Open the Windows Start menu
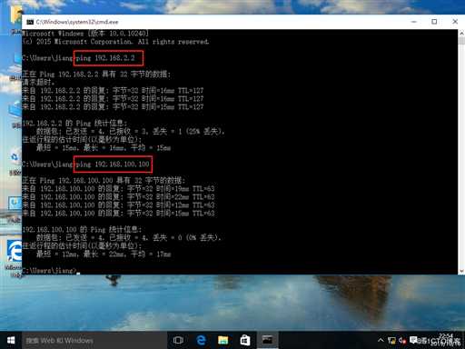Screen dimensions: 465x349 click(x=11, y=340)
